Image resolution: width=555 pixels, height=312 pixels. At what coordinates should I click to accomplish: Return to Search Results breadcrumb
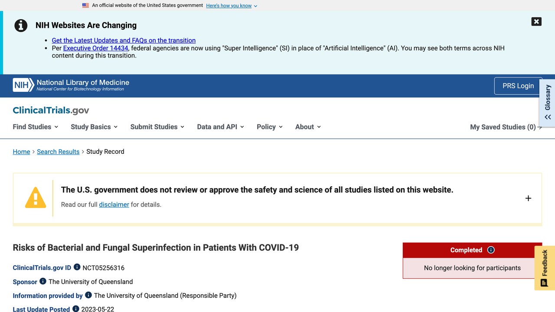coord(58,152)
